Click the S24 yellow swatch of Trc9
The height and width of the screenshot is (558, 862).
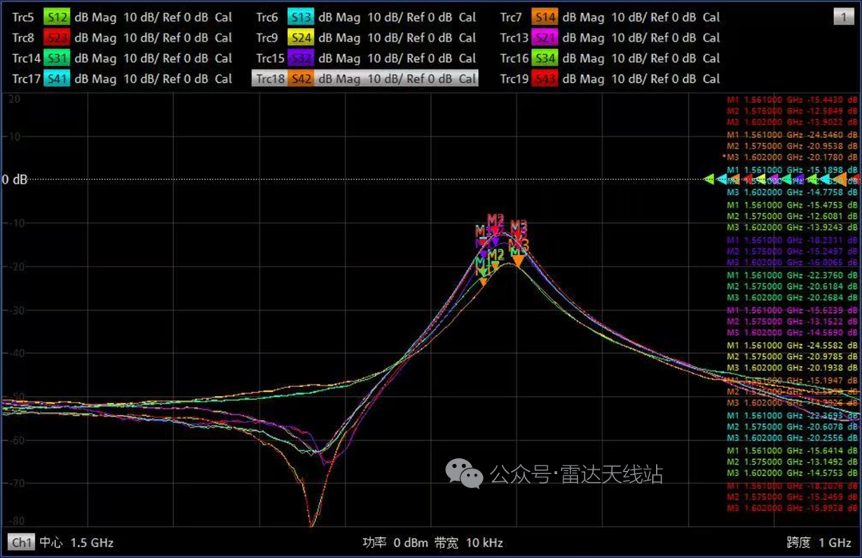(301, 38)
